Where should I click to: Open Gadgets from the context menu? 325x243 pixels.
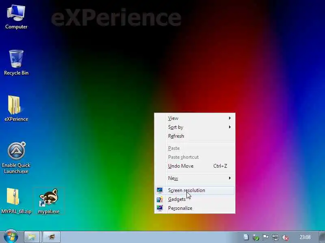(195, 199)
